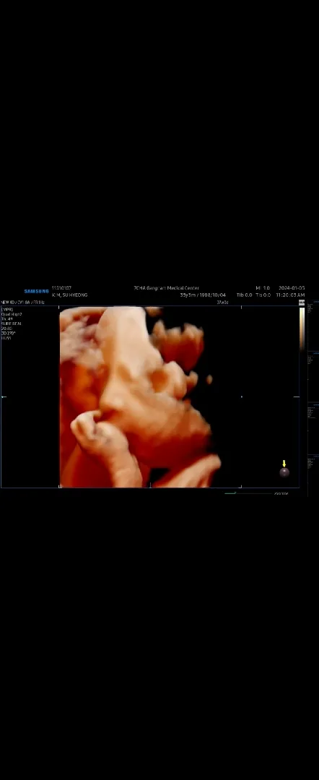Click the green cine progress bar

pyautogui.click(x=248, y=493)
